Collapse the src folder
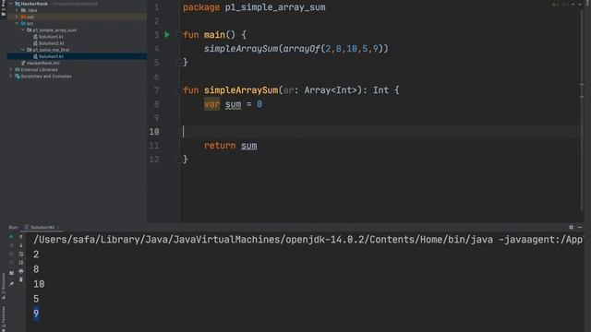591x332 pixels. coord(17,23)
